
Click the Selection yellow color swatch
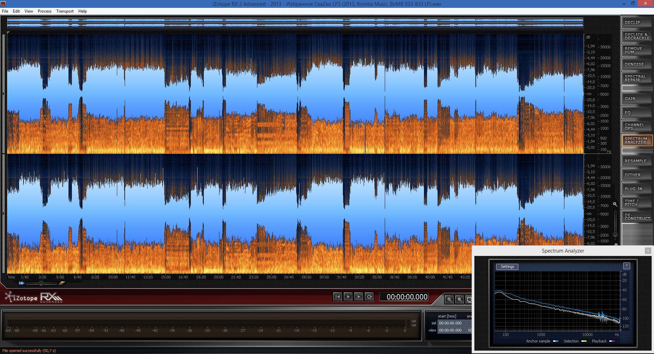[x=584, y=341]
